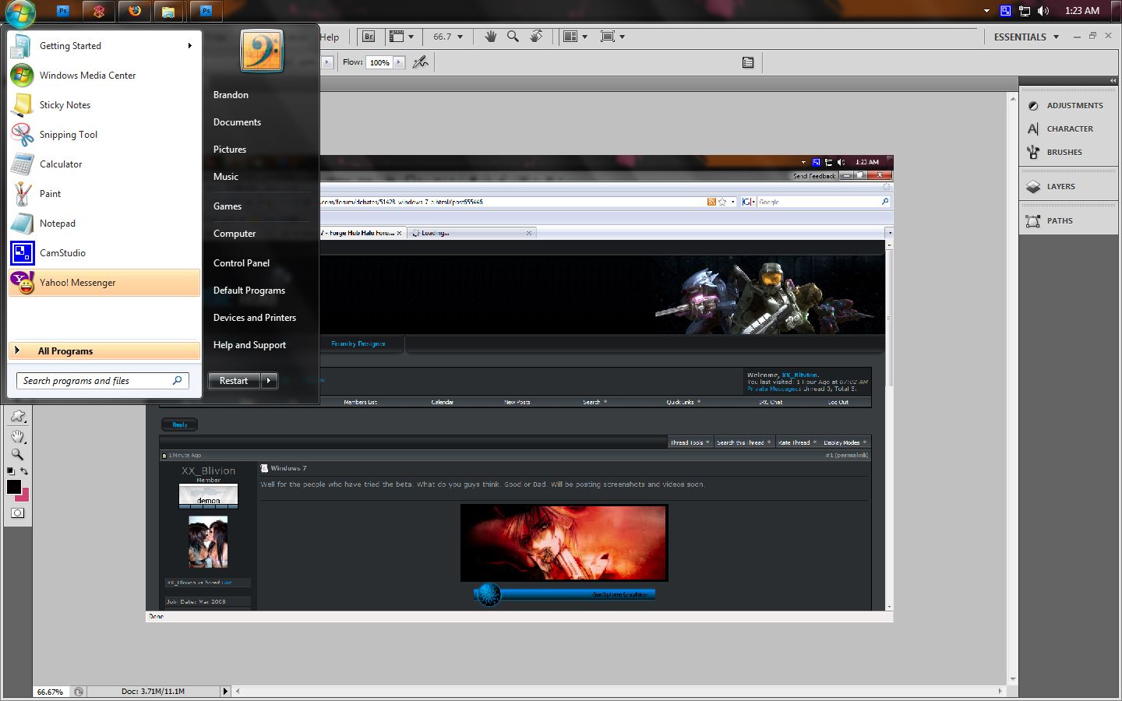The width and height of the screenshot is (1122, 701).
Task: Open the Screen Mode dropdown
Action: (x=613, y=37)
